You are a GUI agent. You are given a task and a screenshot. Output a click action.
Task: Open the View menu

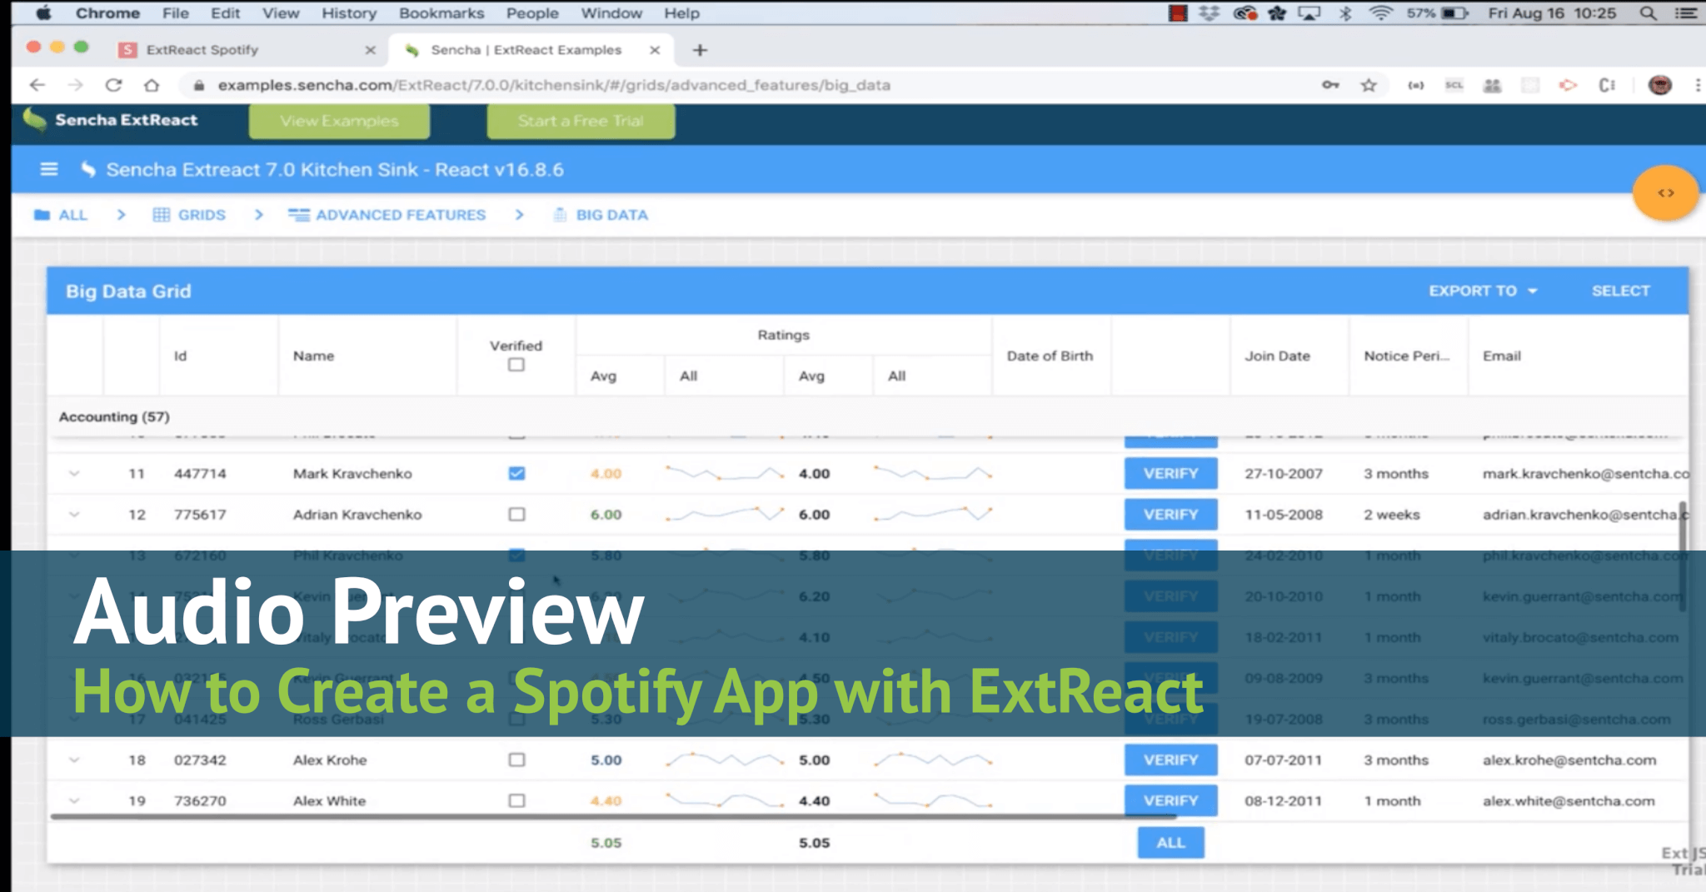(x=281, y=13)
